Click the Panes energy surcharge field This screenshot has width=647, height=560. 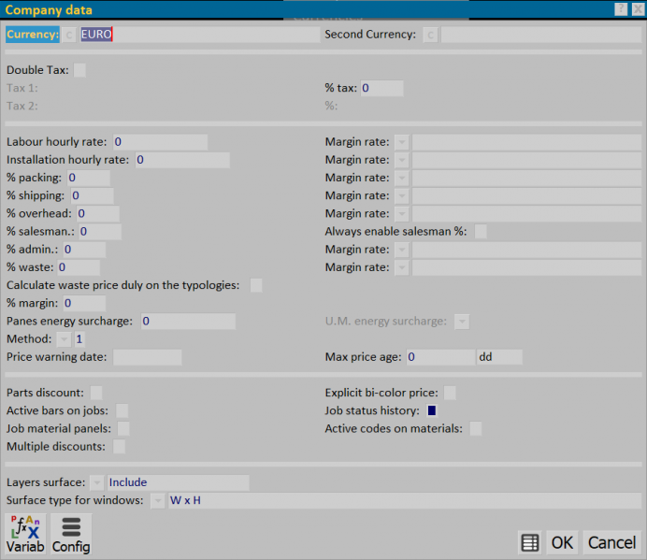(188, 322)
